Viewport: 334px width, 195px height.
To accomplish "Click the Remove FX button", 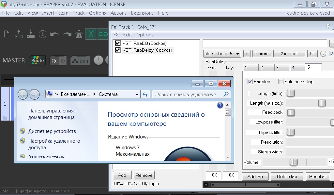I will tap(144, 175).
